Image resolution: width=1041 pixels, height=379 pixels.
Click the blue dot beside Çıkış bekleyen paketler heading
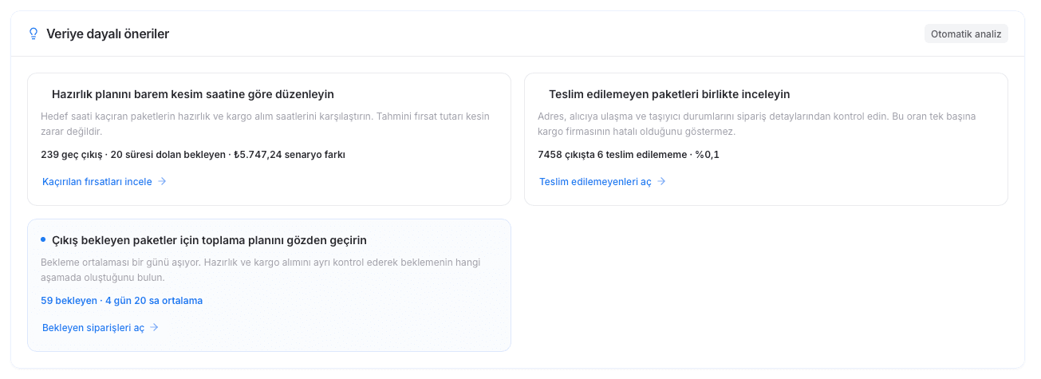pos(43,239)
